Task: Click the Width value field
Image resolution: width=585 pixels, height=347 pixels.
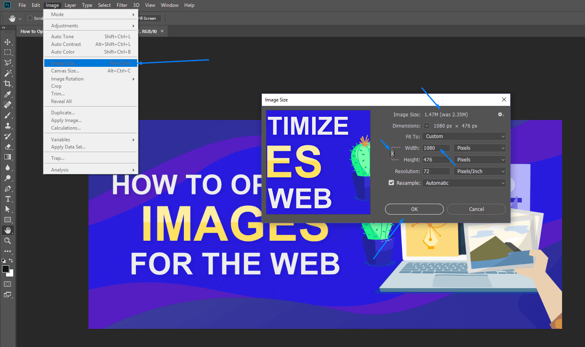Action: 436,148
